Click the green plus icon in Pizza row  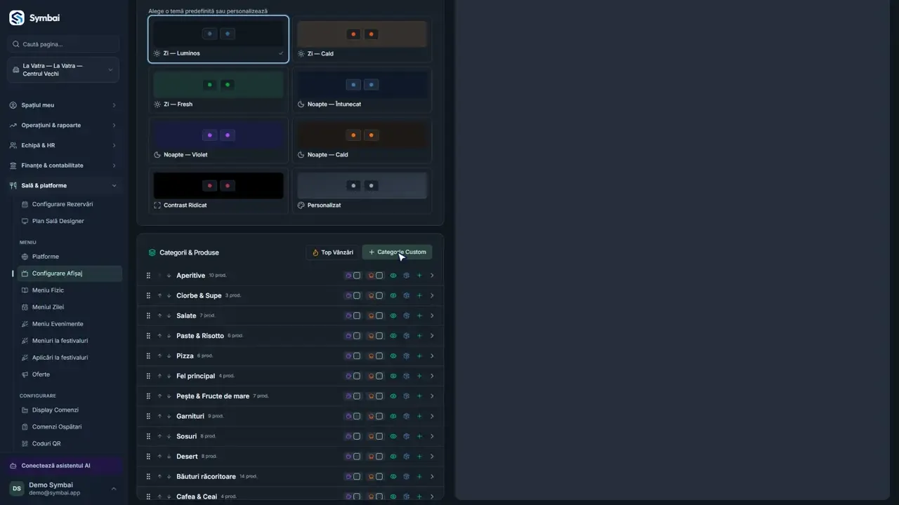(x=419, y=356)
